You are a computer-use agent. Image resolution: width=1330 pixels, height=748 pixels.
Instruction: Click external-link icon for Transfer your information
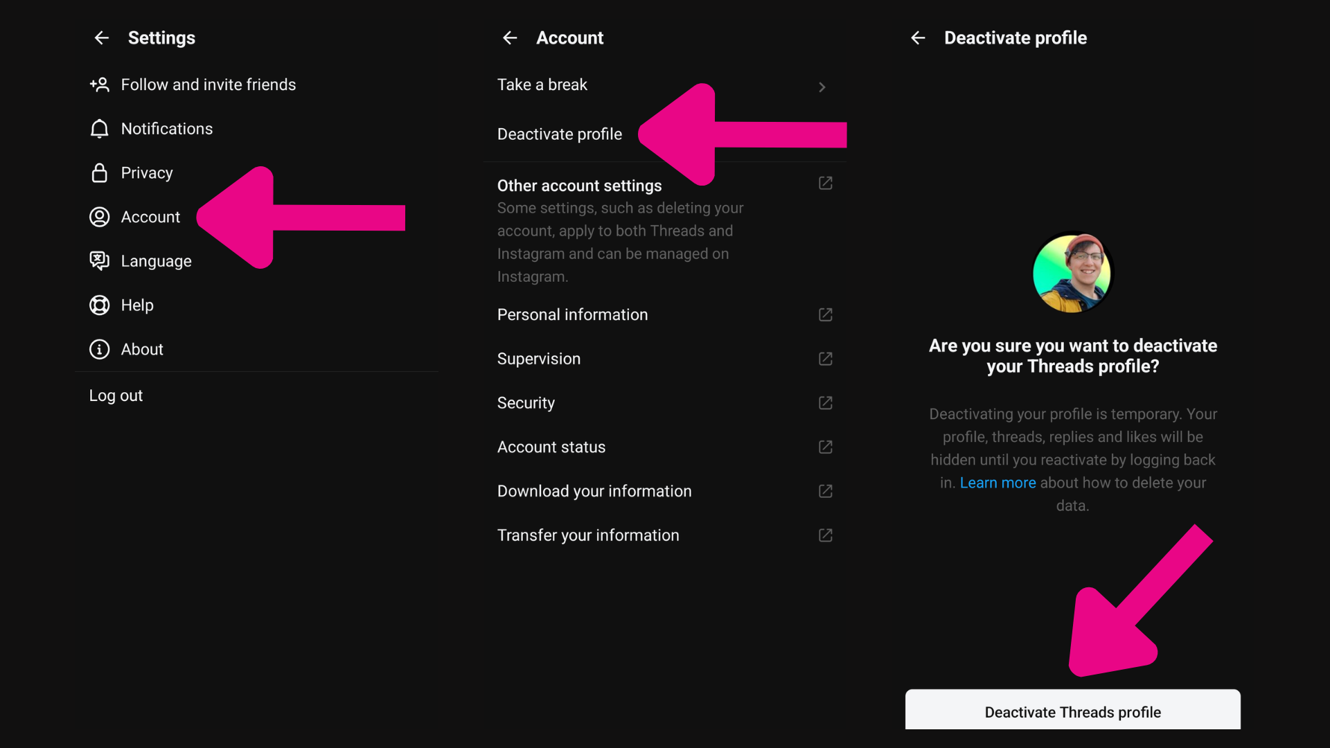pyautogui.click(x=825, y=535)
